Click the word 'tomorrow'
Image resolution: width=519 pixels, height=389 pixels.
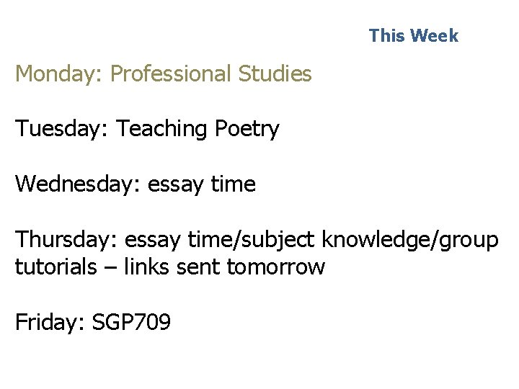276,267
